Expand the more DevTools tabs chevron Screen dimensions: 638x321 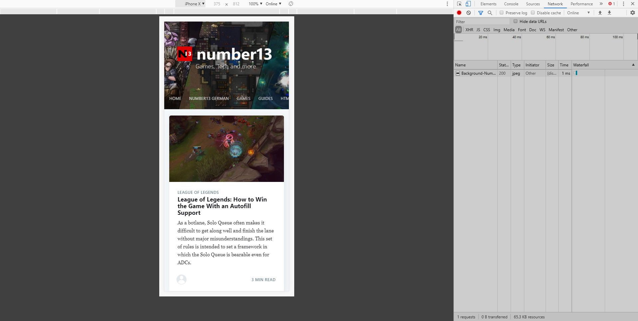(601, 4)
